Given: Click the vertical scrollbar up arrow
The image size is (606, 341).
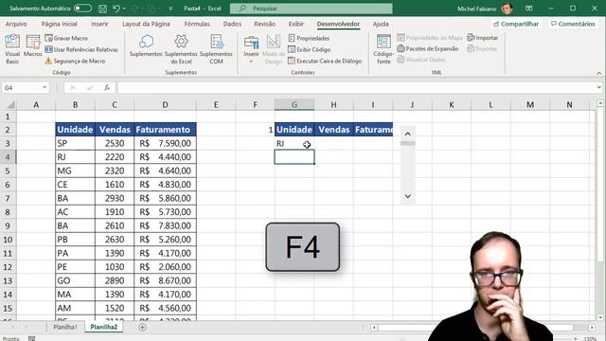Looking at the screenshot, I should click(600, 103).
